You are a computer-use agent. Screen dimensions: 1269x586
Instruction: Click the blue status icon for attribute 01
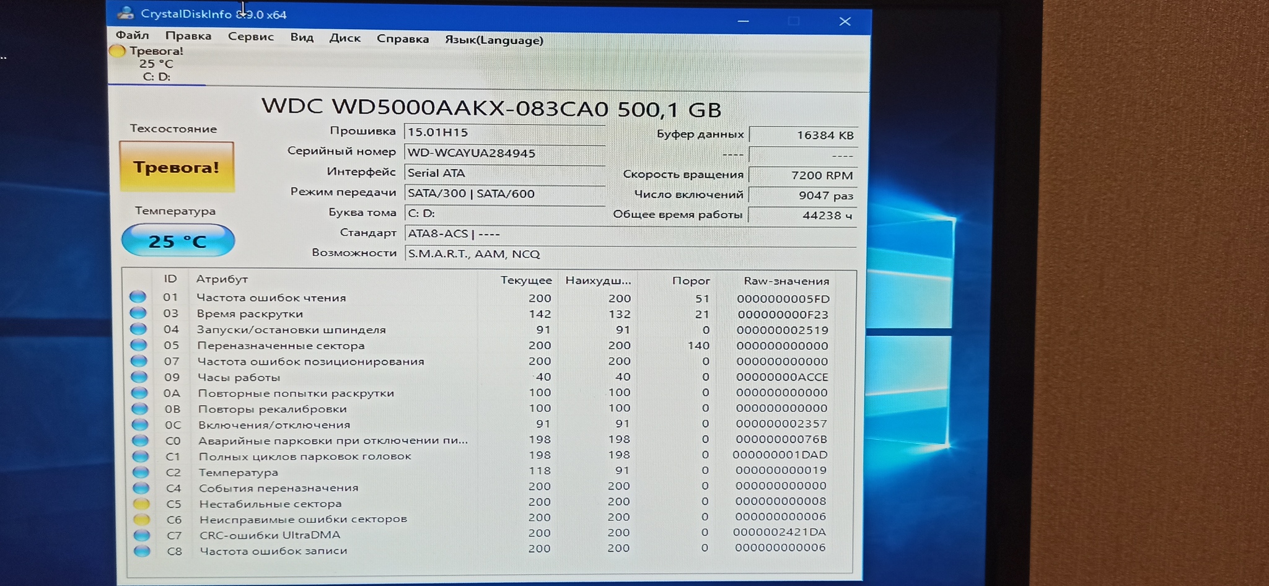click(138, 297)
